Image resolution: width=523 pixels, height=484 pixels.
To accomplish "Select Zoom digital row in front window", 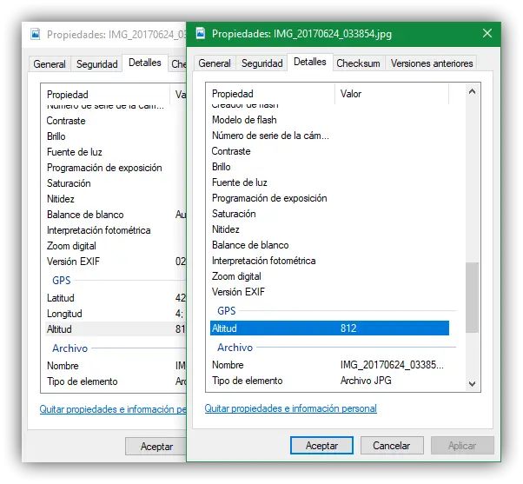I will [329, 276].
